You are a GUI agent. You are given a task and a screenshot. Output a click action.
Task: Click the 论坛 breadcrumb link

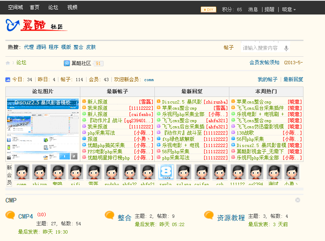[22, 63]
